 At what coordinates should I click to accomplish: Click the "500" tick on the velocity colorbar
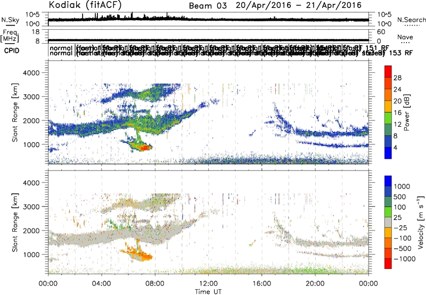coord(400,196)
